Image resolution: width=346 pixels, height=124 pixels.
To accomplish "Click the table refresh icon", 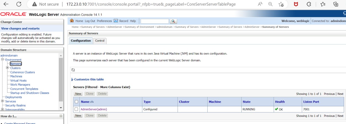I will tap(73, 70).
